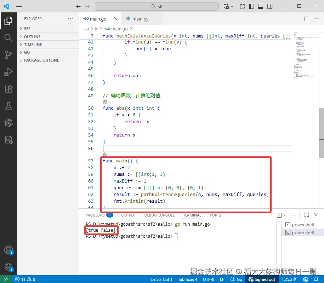This screenshot has height=283, width=324.
Task: Open the Testing flask view
Action: tap(8, 106)
